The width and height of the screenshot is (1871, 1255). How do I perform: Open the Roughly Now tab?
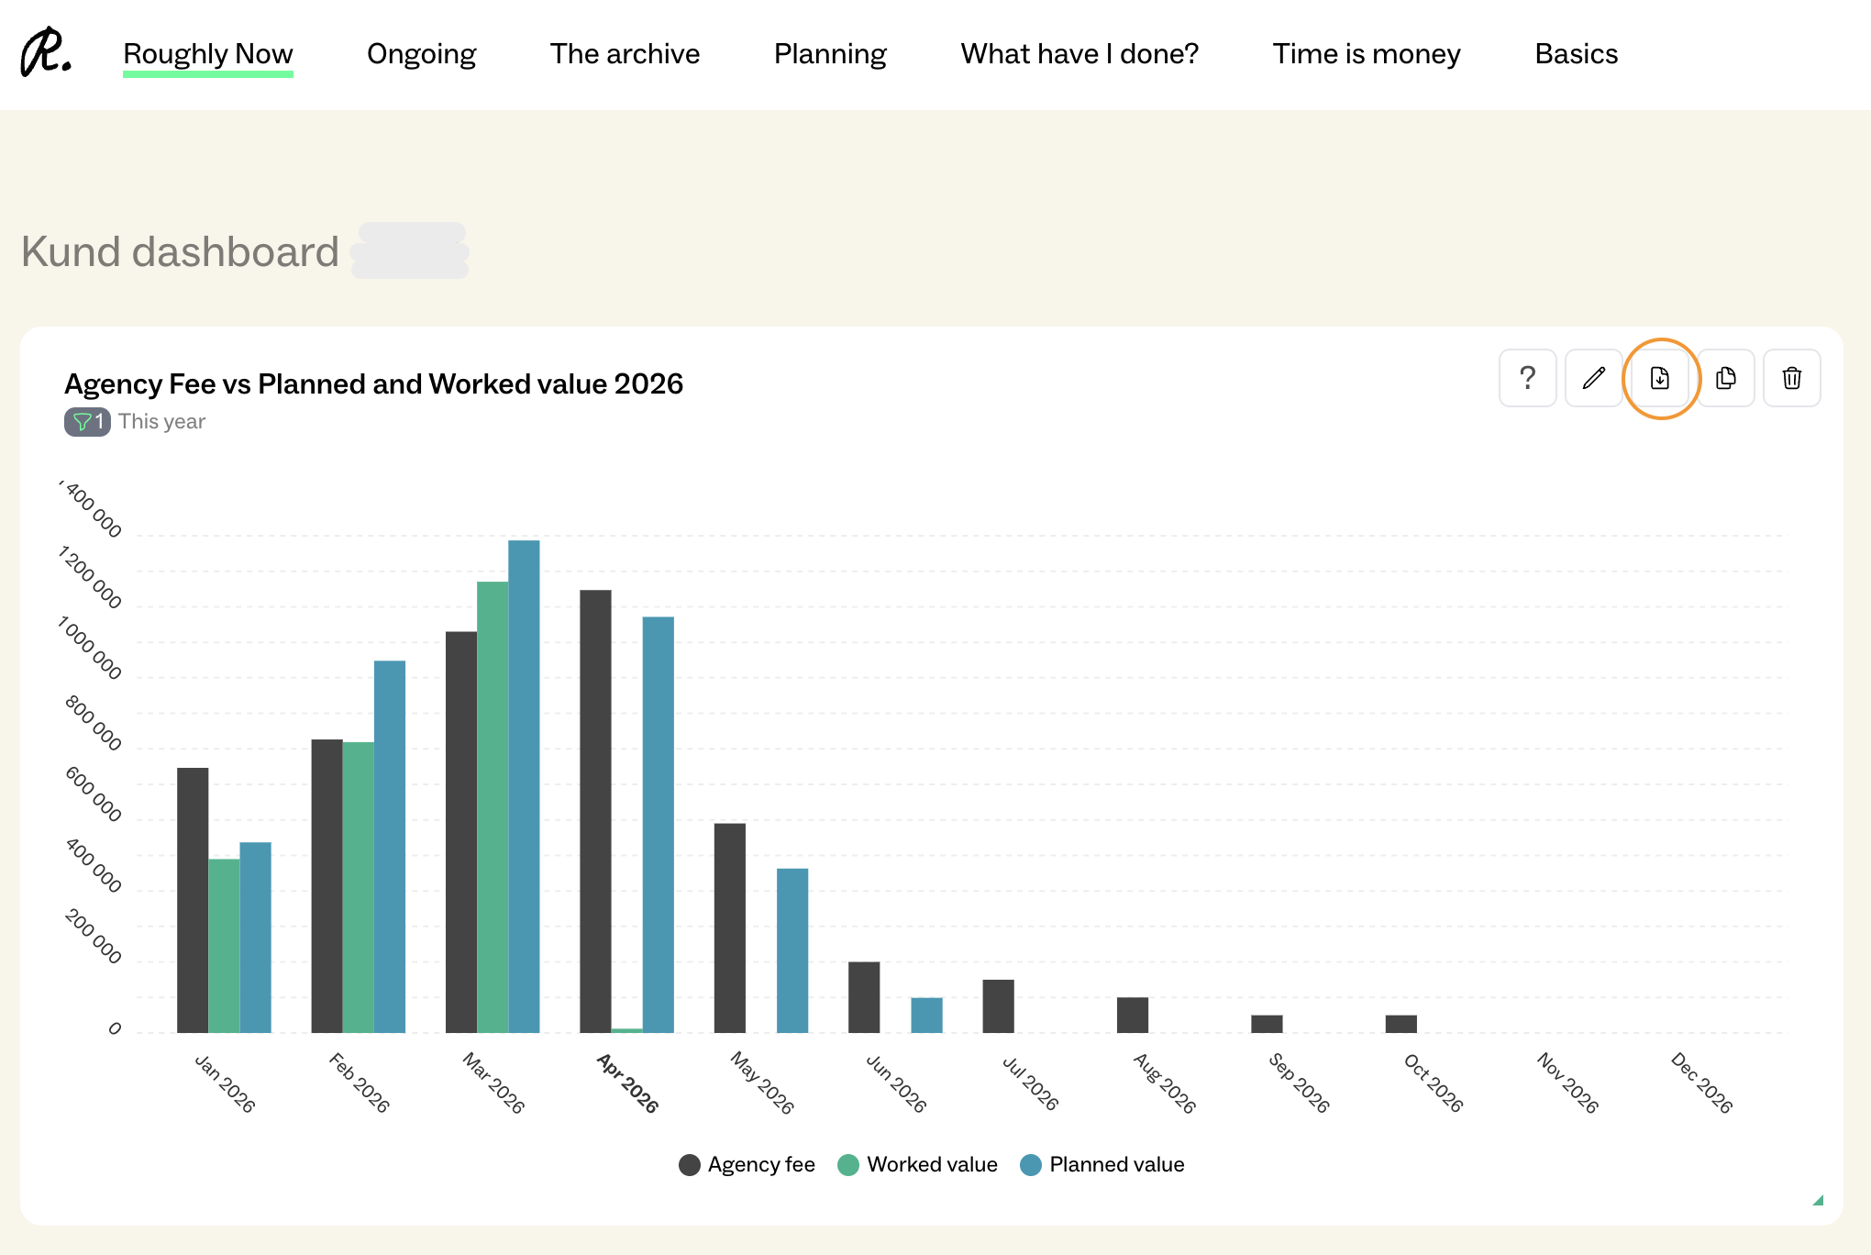point(207,54)
